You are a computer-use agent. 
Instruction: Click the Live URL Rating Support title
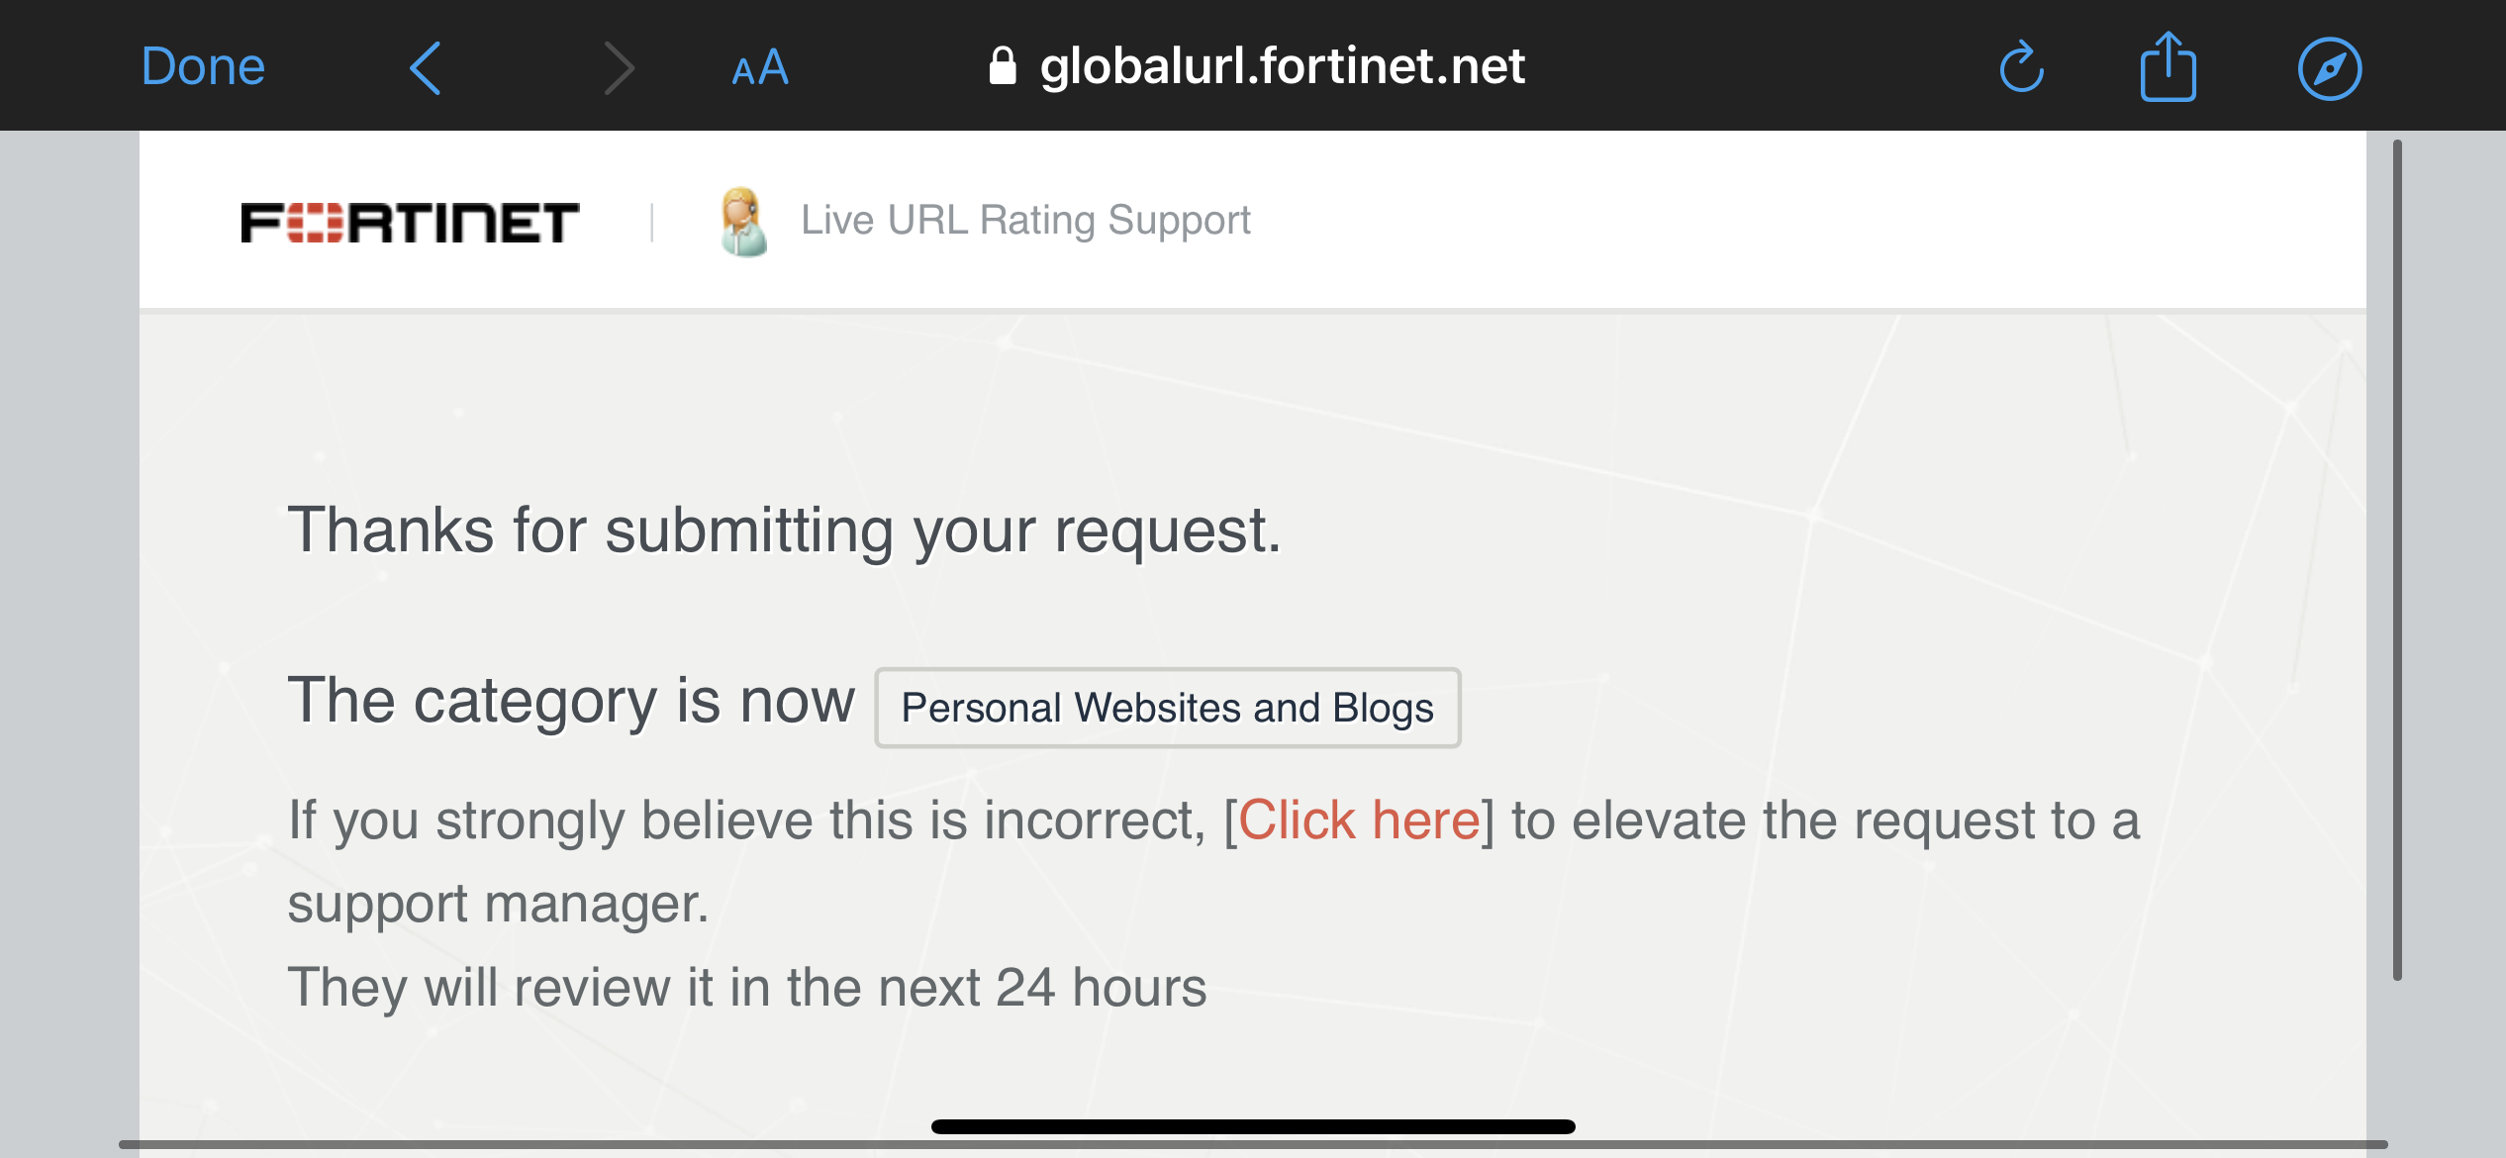coord(1025,220)
